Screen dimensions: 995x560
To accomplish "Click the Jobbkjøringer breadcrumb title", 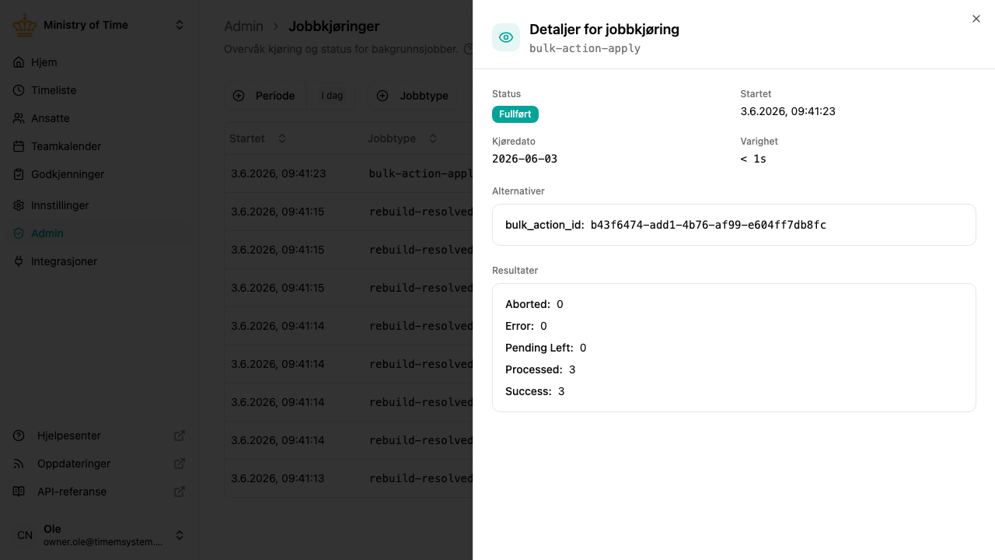I will (x=333, y=26).
